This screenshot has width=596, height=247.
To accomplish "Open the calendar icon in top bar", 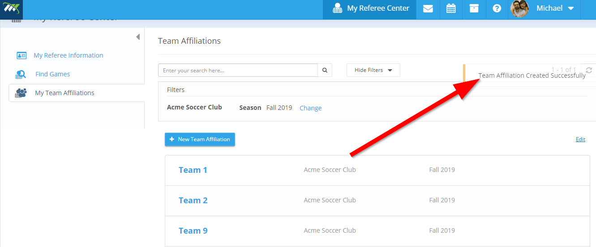I will pyautogui.click(x=451, y=8).
